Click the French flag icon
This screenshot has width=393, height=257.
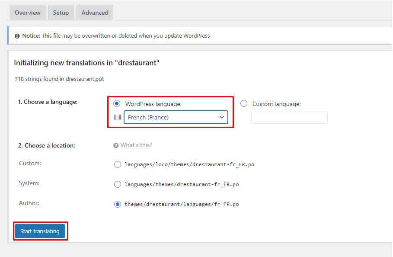pyautogui.click(x=117, y=117)
